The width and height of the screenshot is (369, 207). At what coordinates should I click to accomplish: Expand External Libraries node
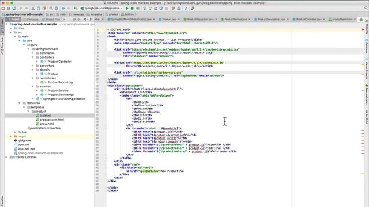pos(6,157)
